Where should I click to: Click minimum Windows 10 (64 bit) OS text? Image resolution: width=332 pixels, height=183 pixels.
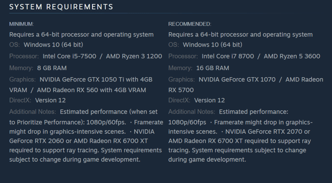(53, 45)
